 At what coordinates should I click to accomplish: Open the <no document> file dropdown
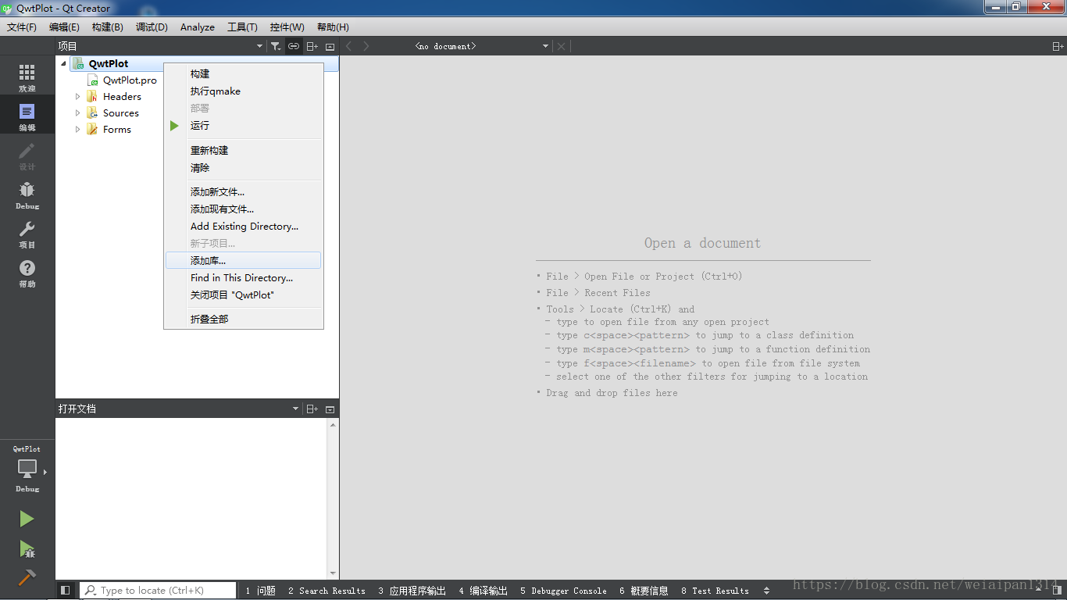tap(481, 46)
